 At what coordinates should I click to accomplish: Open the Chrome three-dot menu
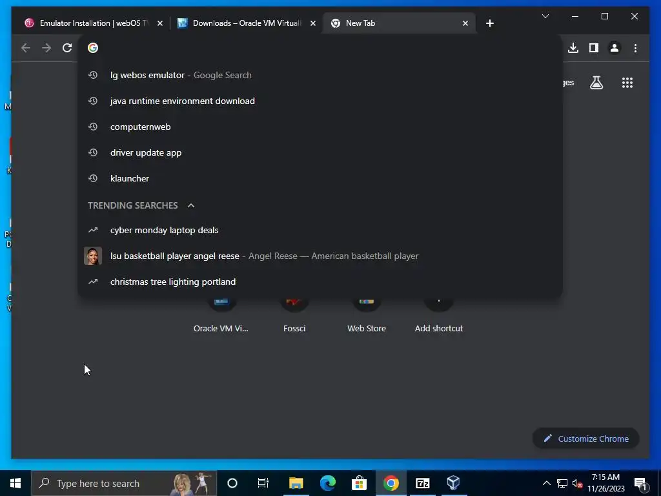[x=635, y=48]
